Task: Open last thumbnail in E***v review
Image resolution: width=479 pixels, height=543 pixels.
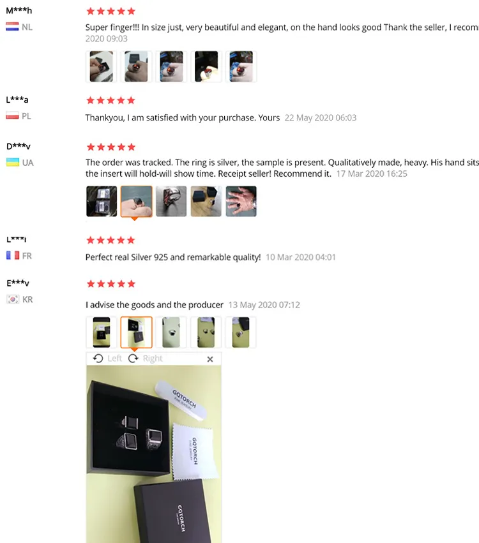Action: [x=241, y=332]
